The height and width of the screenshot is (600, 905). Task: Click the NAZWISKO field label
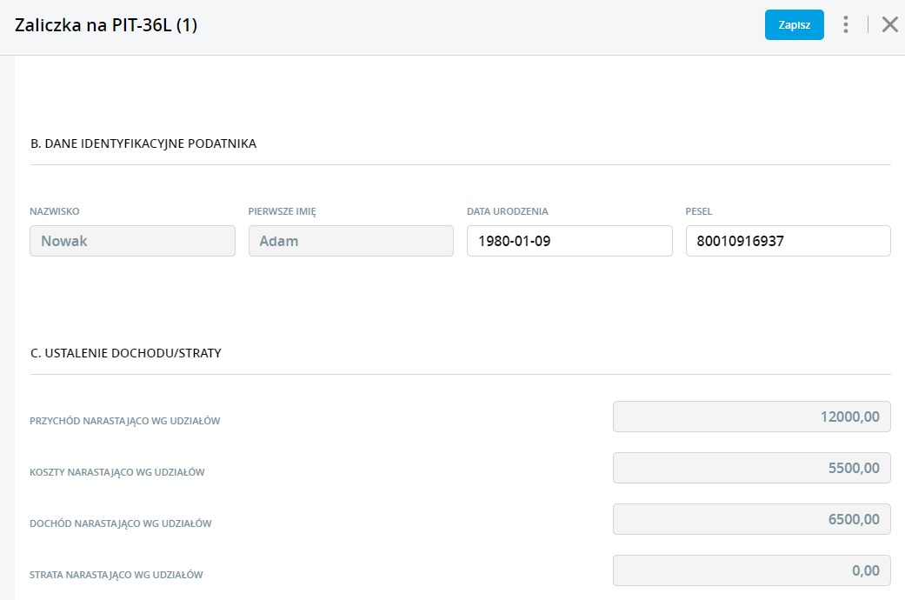55,211
